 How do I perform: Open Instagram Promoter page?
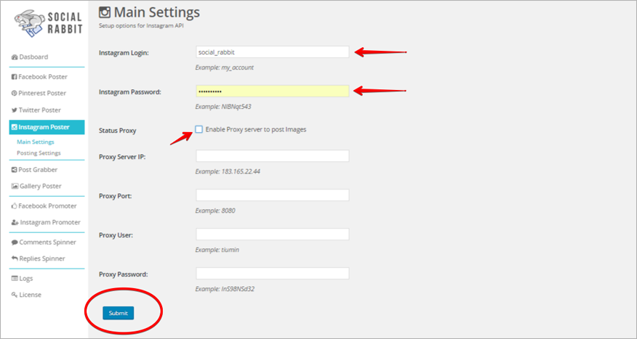click(50, 223)
